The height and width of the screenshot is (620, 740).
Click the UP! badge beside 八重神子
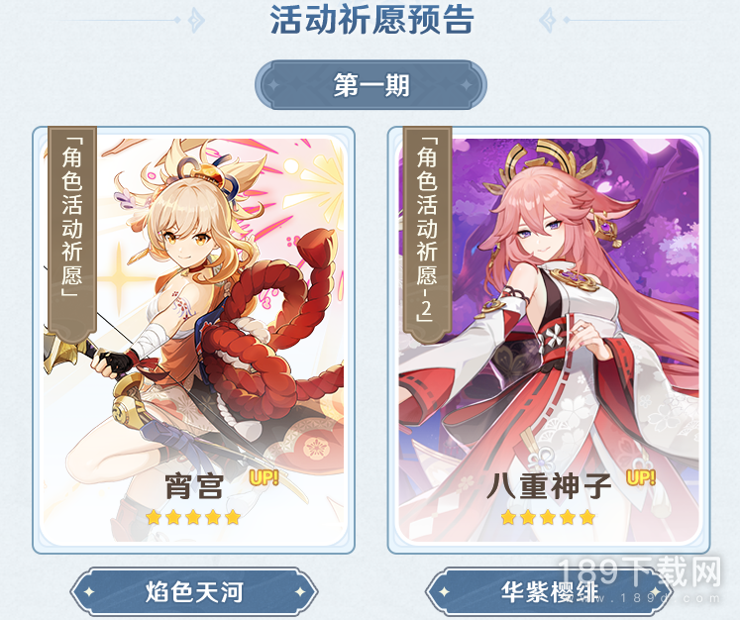pos(640,477)
